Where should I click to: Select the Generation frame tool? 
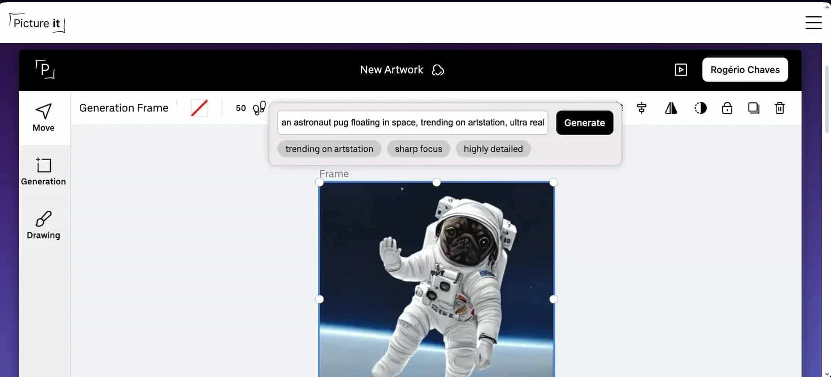(x=43, y=171)
